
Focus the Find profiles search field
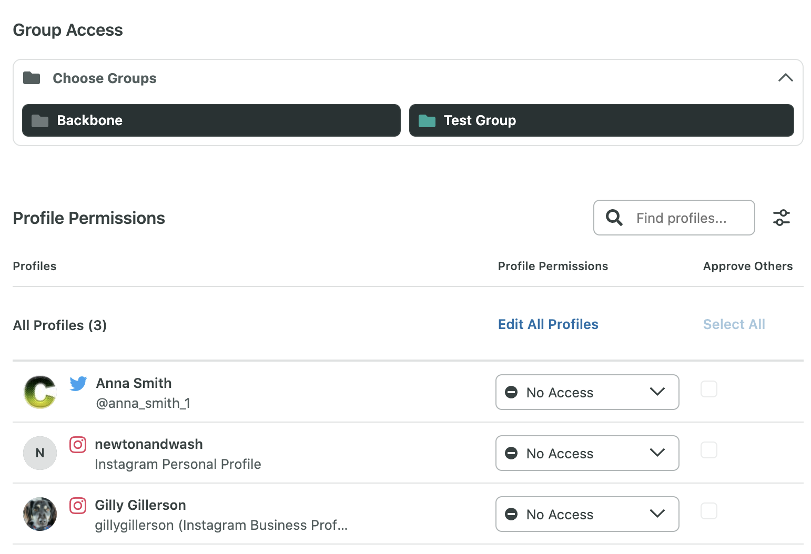tap(674, 218)
